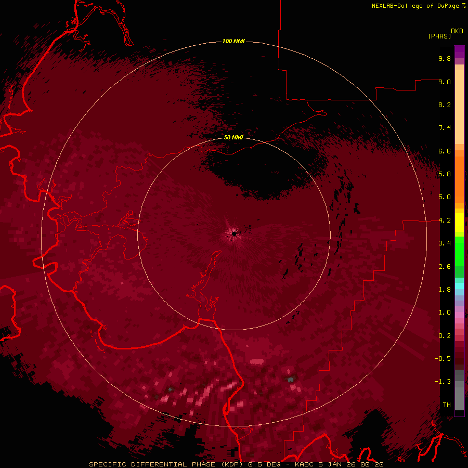Click the 9.8 value on color scale
This screenshot has width=468, height=468.
(445, 58)
